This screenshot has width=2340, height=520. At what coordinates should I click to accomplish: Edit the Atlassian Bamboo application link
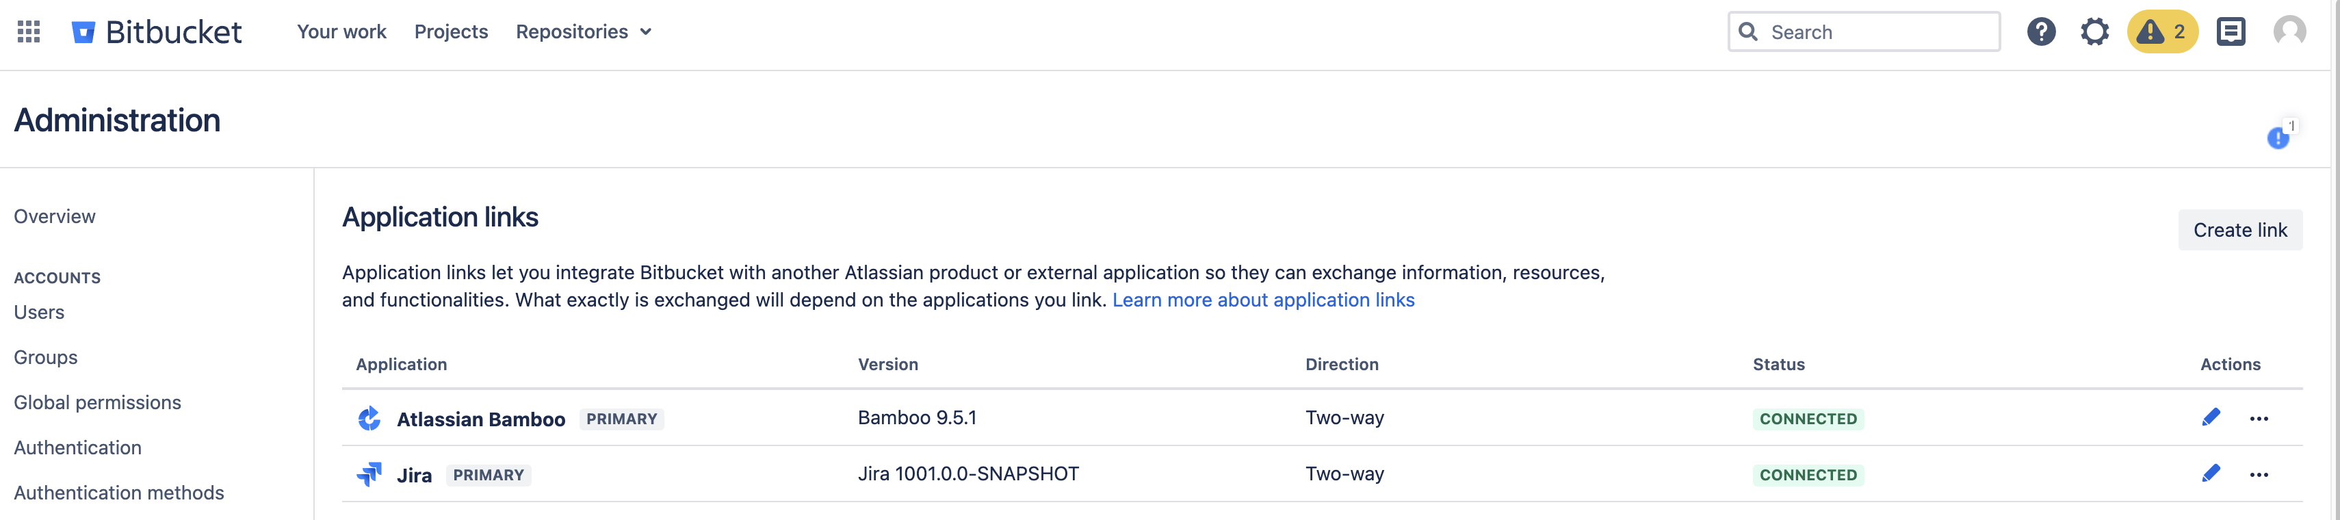click(x=2210, y=417)
